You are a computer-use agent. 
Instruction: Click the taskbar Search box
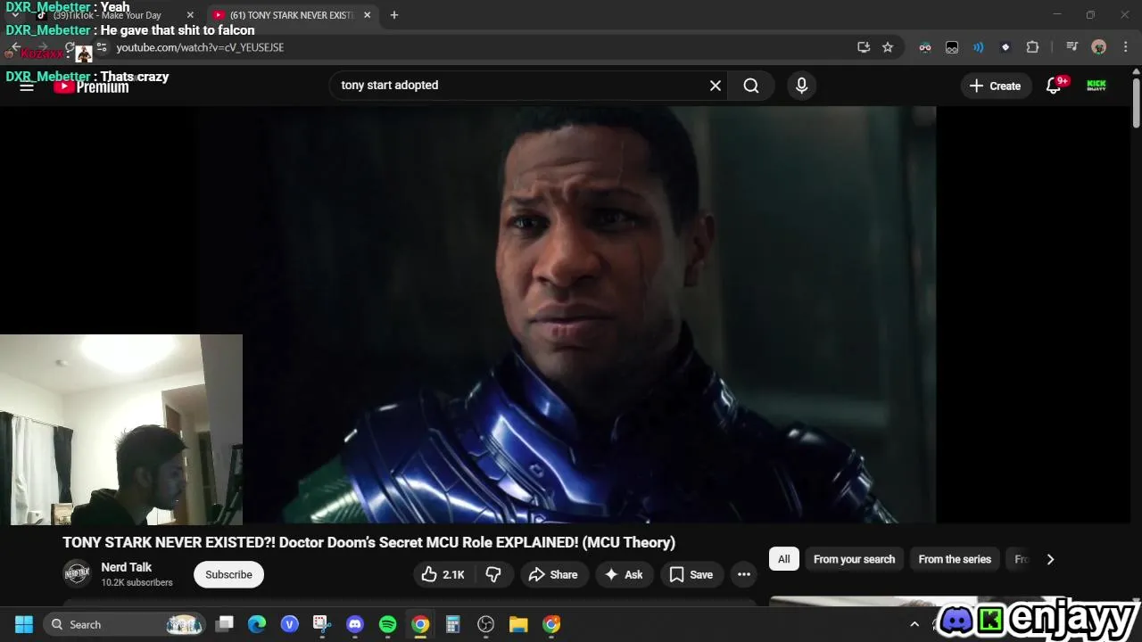(126, 624)
